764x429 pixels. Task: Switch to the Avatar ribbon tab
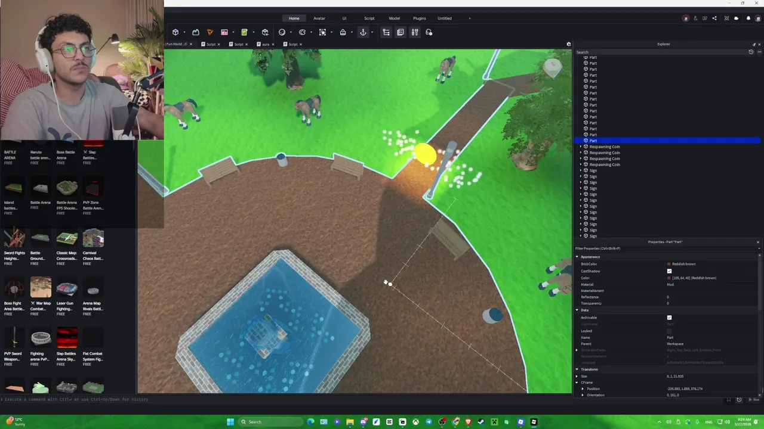[319, 18]
